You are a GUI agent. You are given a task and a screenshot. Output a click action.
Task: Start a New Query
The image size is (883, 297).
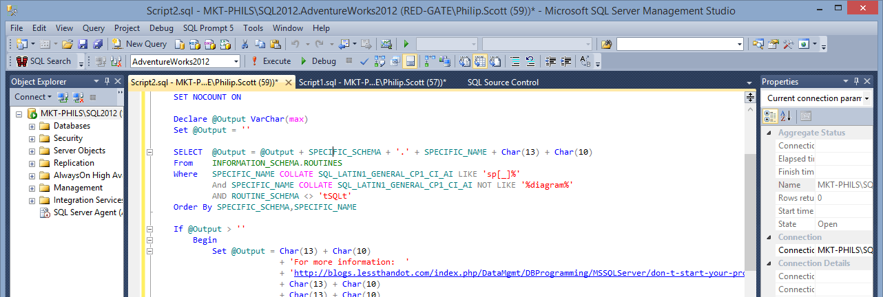pyautogui.click(x=139, y=44)
